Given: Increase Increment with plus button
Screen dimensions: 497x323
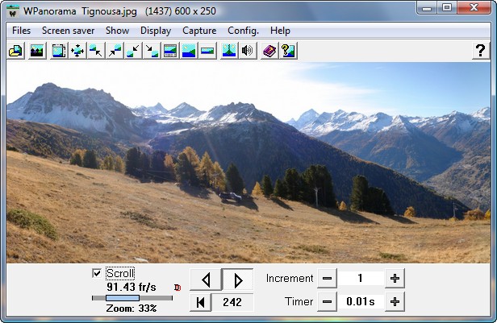Looking at the screenshot, I should point(395,279).
